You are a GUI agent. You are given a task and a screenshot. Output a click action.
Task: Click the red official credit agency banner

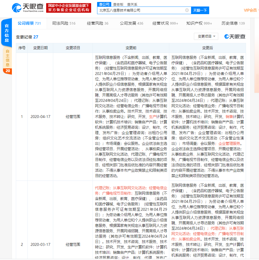(69, 8)
